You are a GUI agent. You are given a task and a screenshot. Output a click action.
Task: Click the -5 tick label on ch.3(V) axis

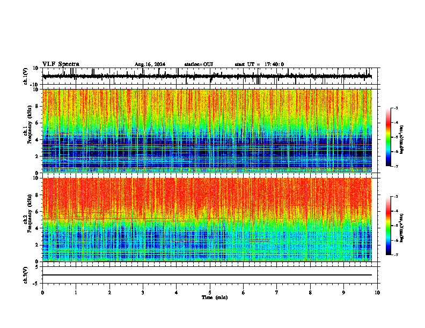tap(36, 284)
